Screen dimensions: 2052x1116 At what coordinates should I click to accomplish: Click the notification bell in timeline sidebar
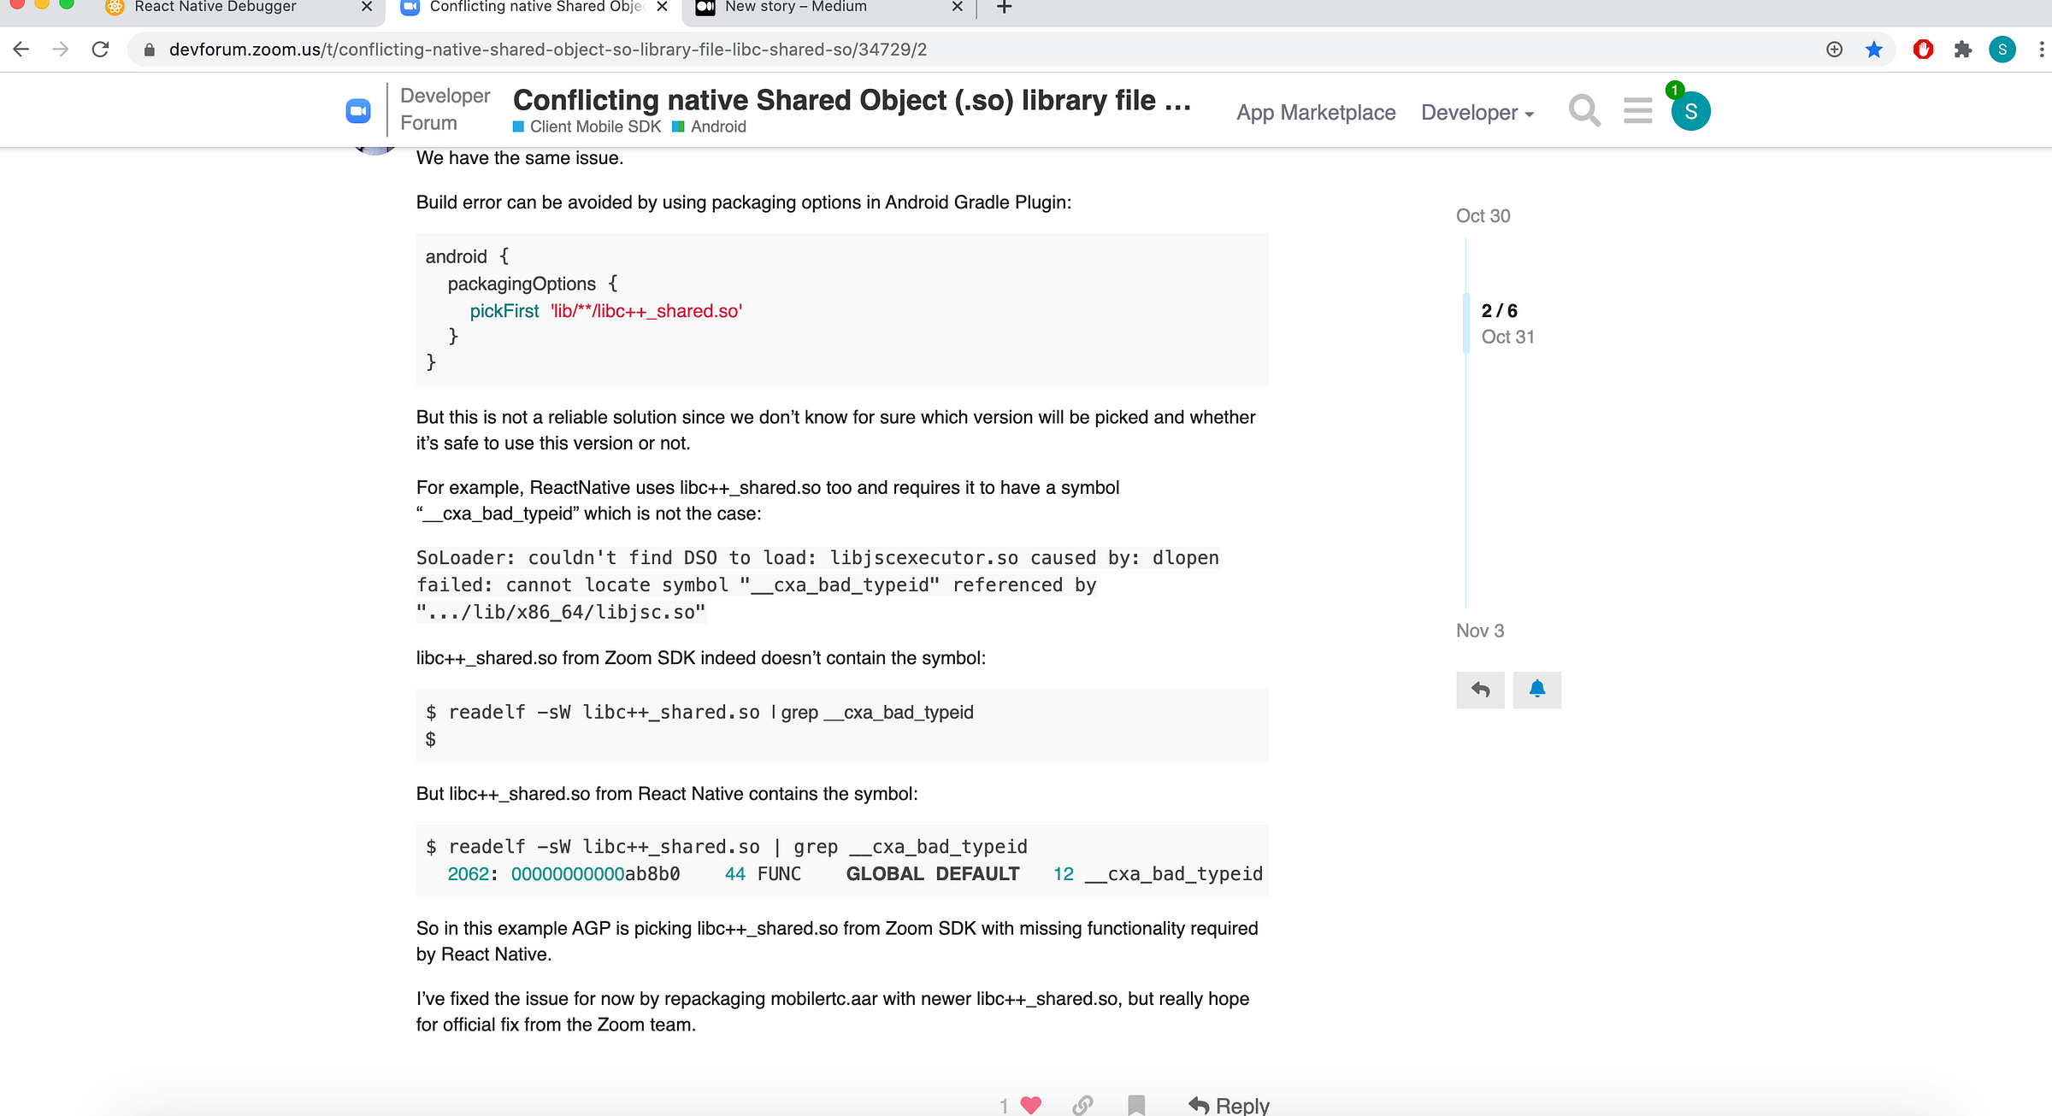pyautogui.click(x=1536, y=690)
